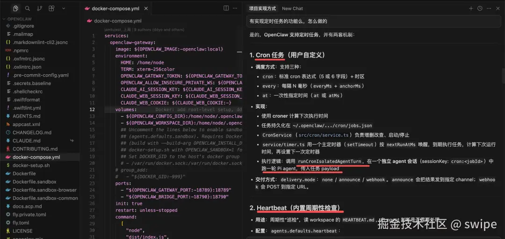This screenshot has width=505, height=239.
Task: Click the 'init: true' code line
Action: [x=129, y=204]
